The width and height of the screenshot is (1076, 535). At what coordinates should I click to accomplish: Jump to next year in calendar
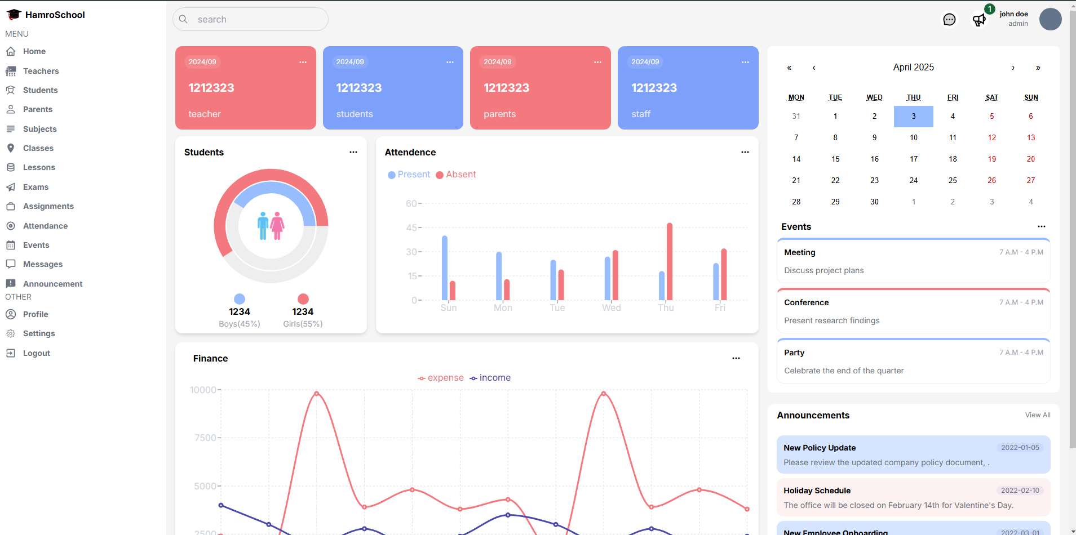tap(1038, 68)
